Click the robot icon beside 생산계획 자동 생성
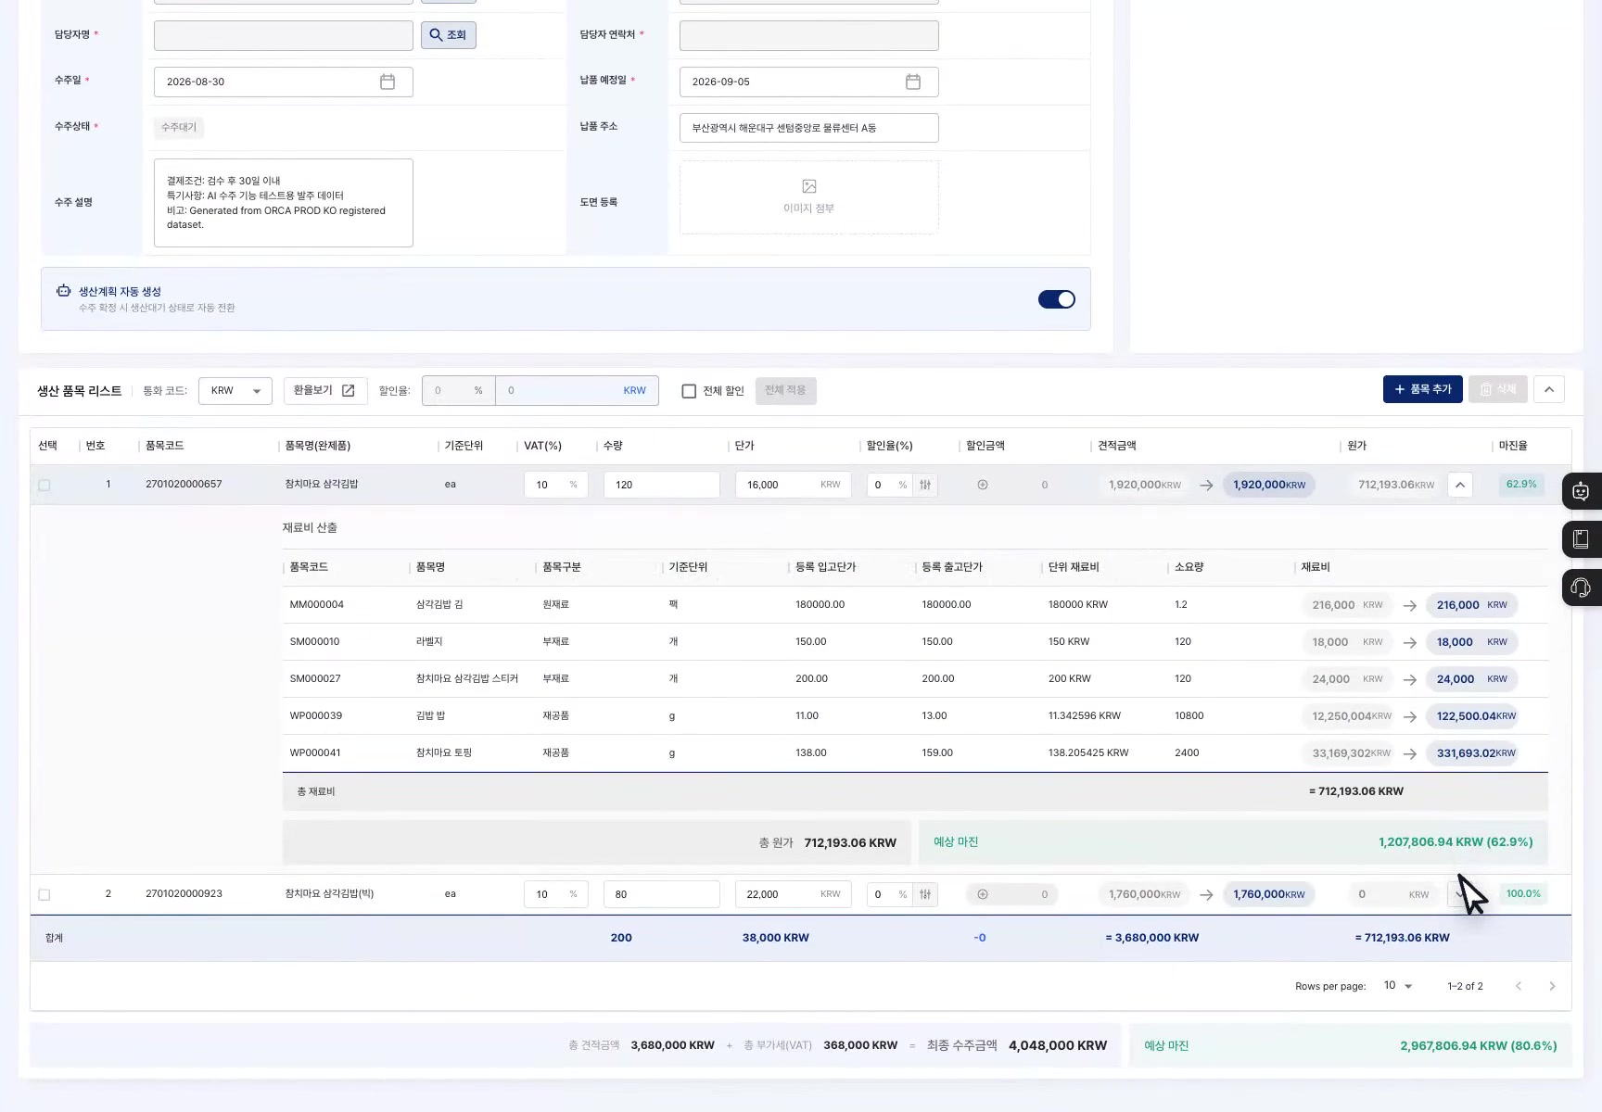1602x1112 pixels. pos(63,291)
